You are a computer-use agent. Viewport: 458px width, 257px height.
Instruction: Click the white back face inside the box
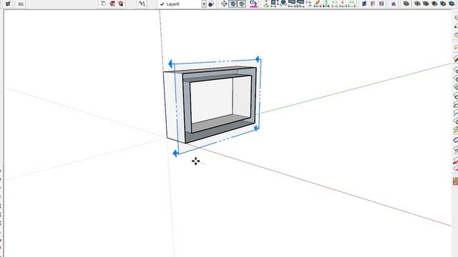212,101
